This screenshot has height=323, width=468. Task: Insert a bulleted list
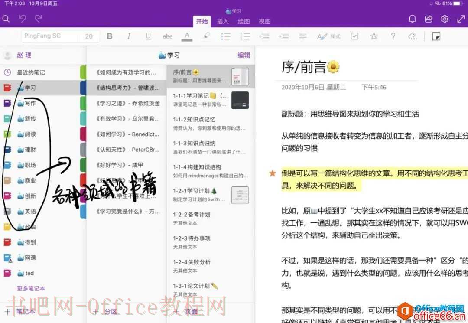tap(226, 36)
